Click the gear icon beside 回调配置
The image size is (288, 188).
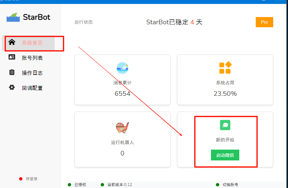[12, 88]
